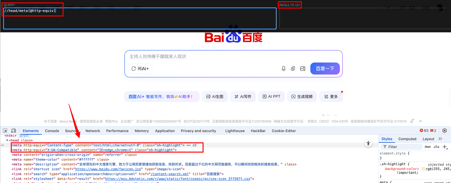Open the /content-search.xml href link
This screenshot has width=451, height=183.
click(x=170, y=174)
